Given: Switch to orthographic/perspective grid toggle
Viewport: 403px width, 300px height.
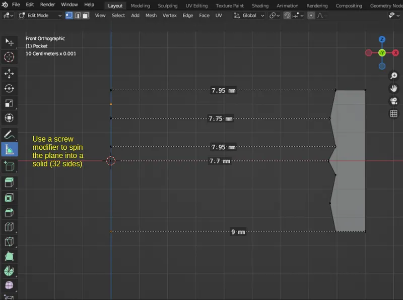Looking at the screenshot, I should pos(394,113).
